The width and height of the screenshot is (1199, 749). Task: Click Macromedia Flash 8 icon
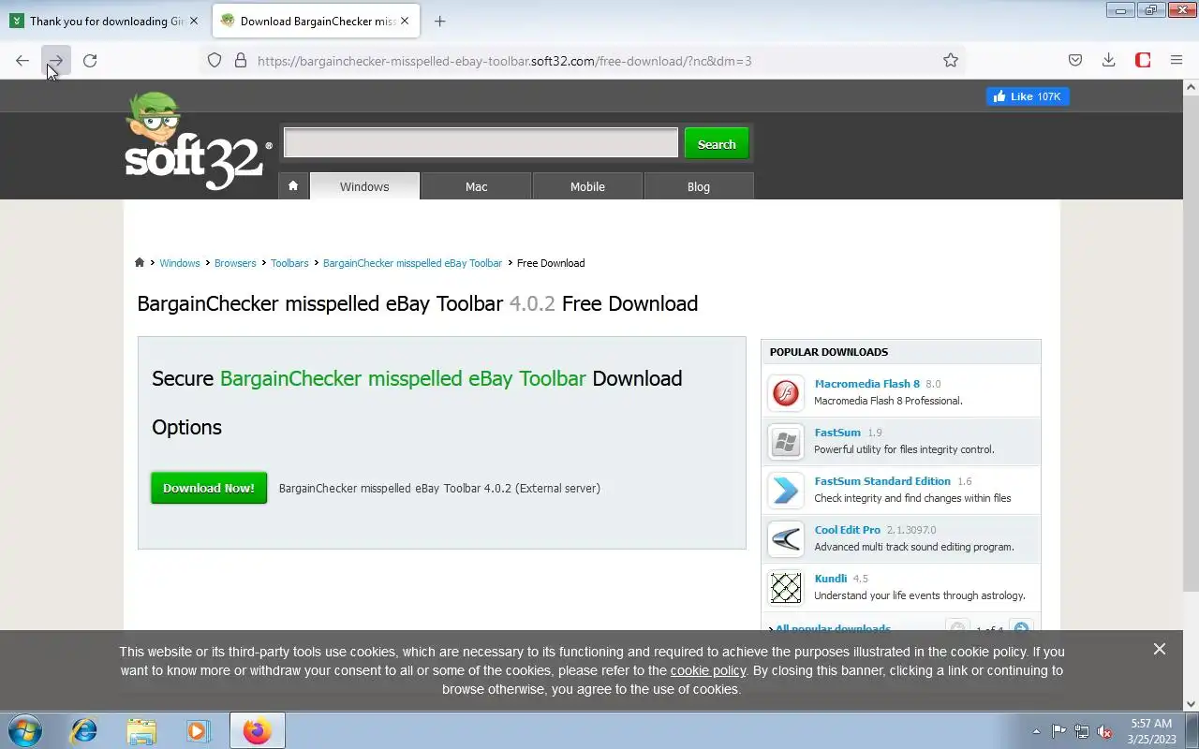pos(786,393)
